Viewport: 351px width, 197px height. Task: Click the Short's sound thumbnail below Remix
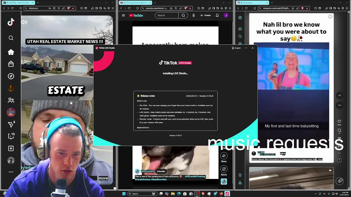pyautogui.click(x=224, y=182)
